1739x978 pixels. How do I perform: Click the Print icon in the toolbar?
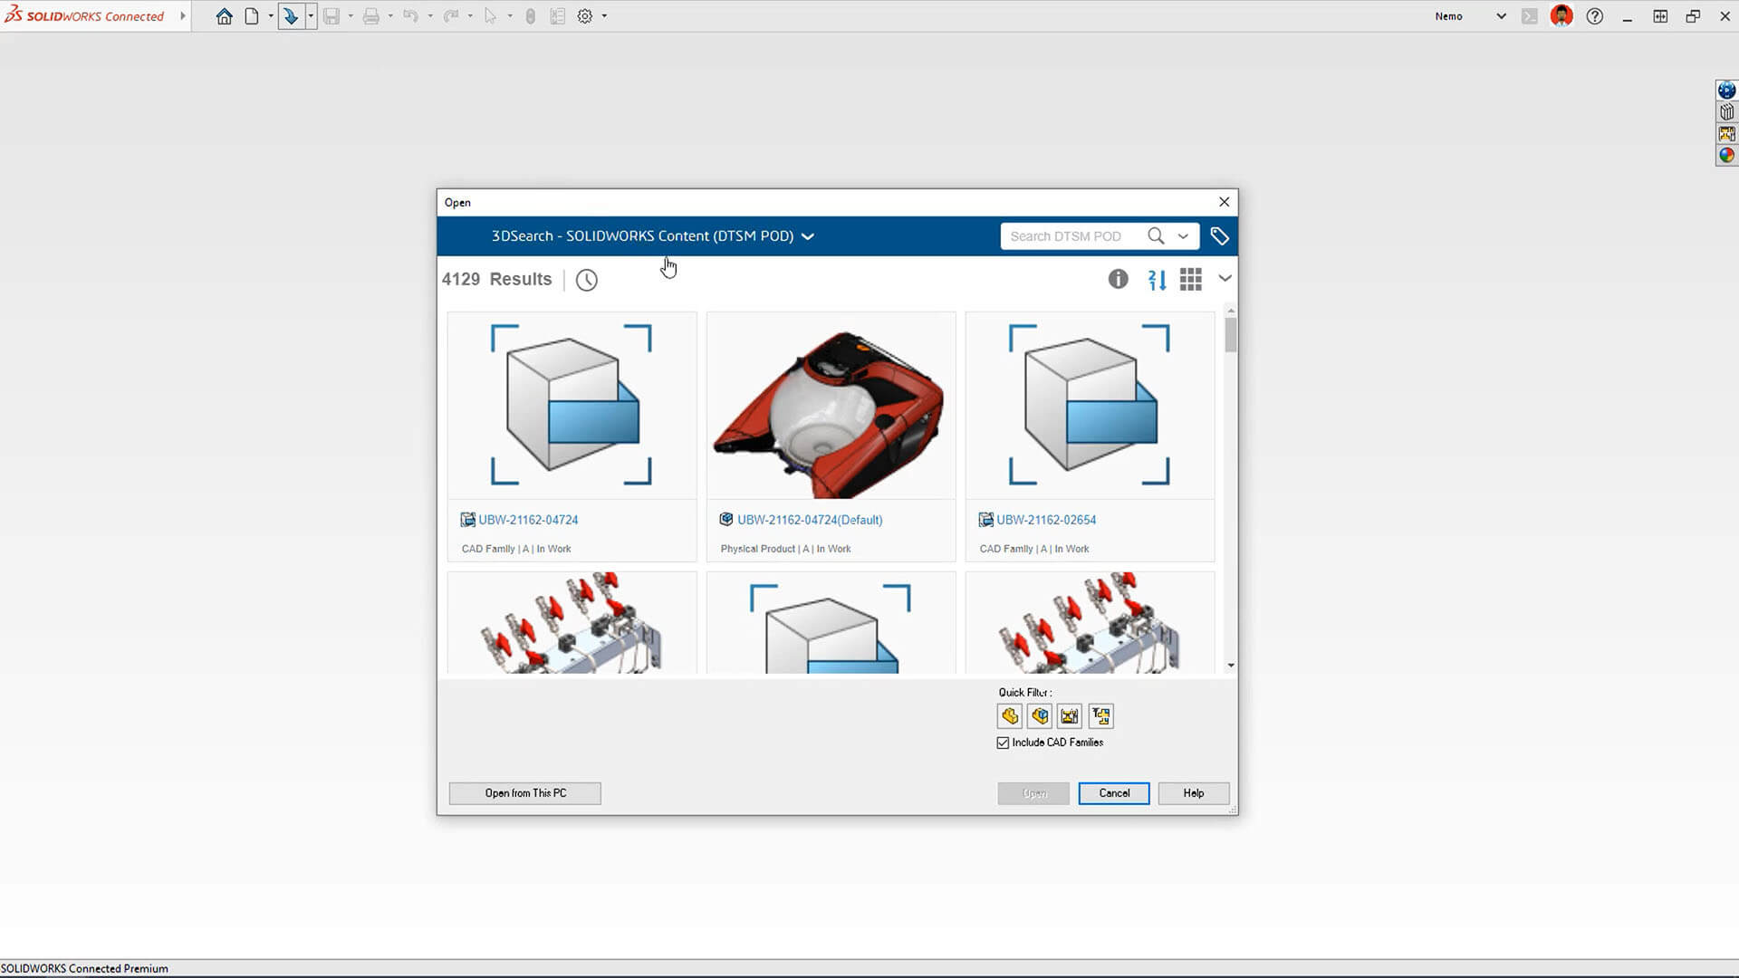click(371, 16)
